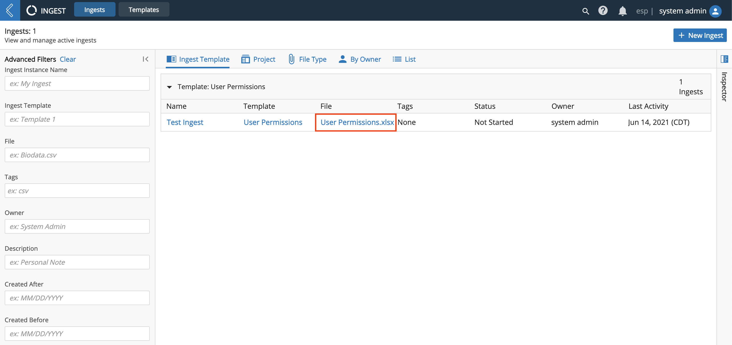Viewport: 732px width, 345px height.
Task: Click the esp label in the header
Action: 642,11
